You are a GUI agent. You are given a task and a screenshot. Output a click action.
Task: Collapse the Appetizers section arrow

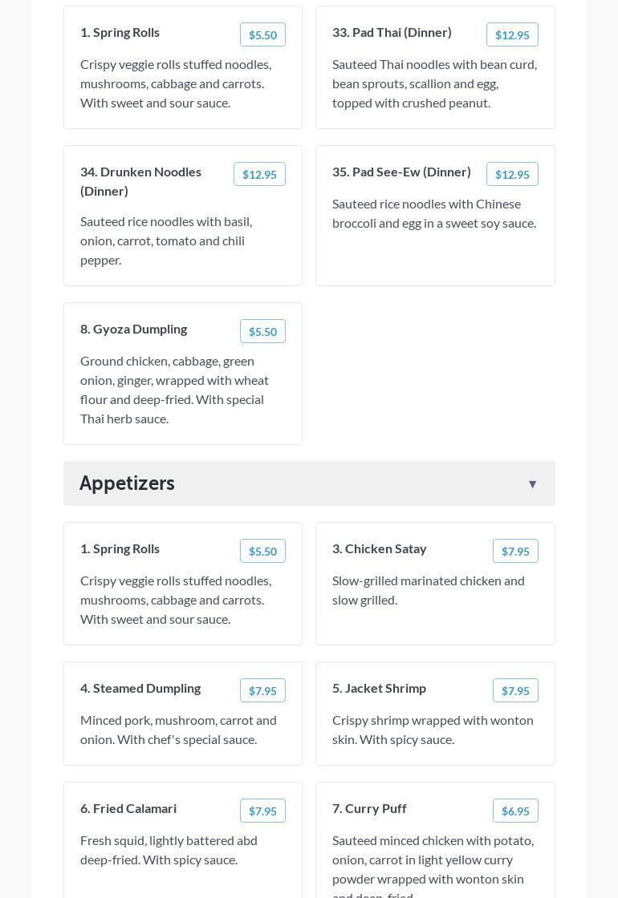[532, 483]
